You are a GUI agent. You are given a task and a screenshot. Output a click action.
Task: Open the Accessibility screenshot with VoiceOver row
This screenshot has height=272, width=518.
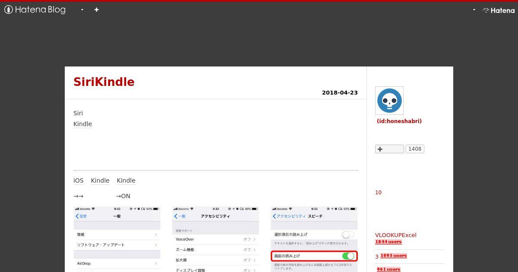(x=215, y=239)
